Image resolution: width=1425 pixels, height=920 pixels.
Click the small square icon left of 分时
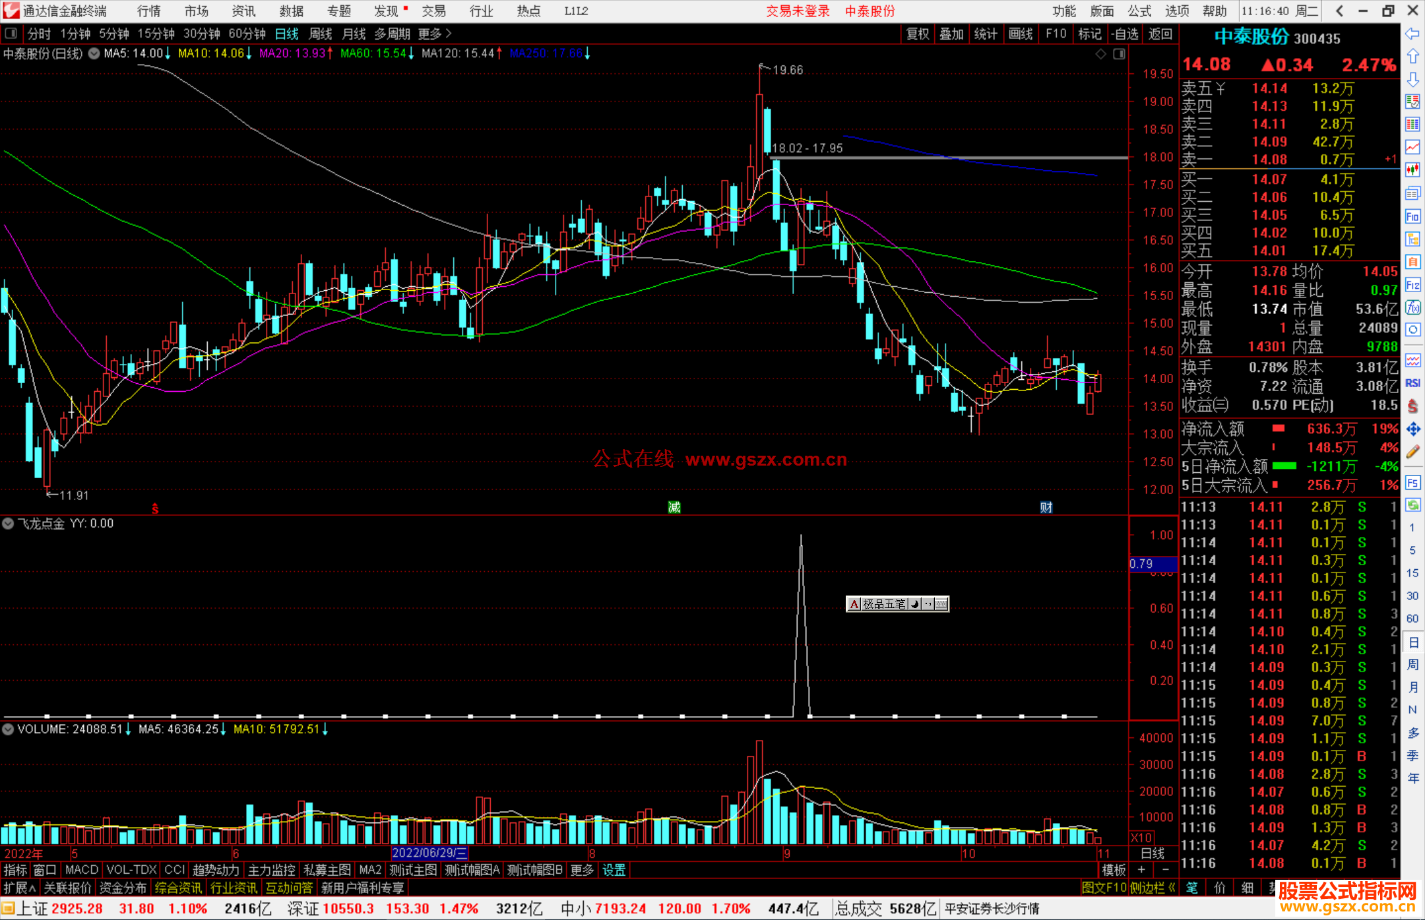coord(11,34)
